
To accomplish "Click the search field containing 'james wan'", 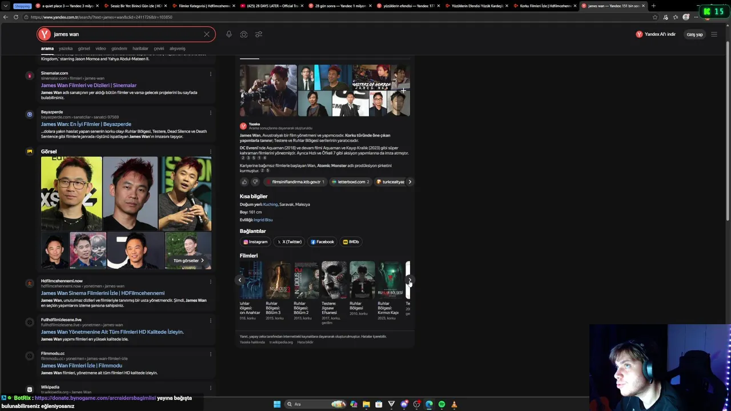I will (x=126, y=34).
